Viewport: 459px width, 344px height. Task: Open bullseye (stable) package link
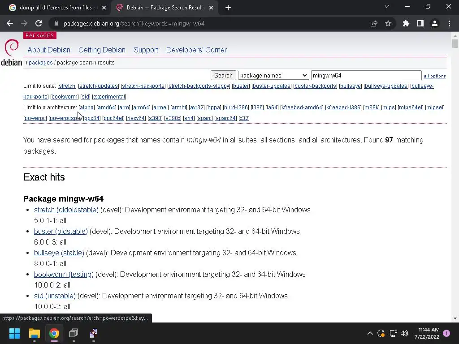coord(59,253)
